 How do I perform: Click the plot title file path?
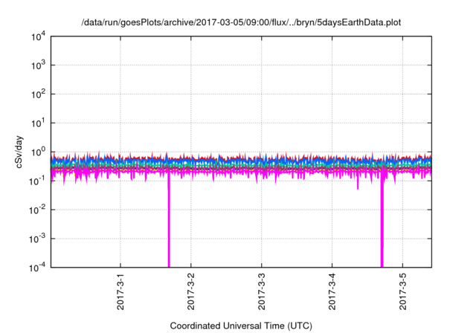[241, 22]
